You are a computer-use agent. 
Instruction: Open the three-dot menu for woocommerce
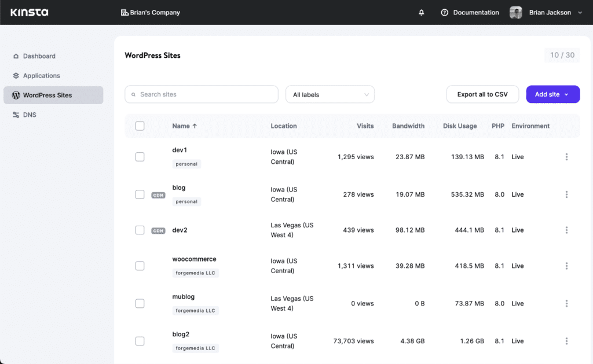click(566, 266)
